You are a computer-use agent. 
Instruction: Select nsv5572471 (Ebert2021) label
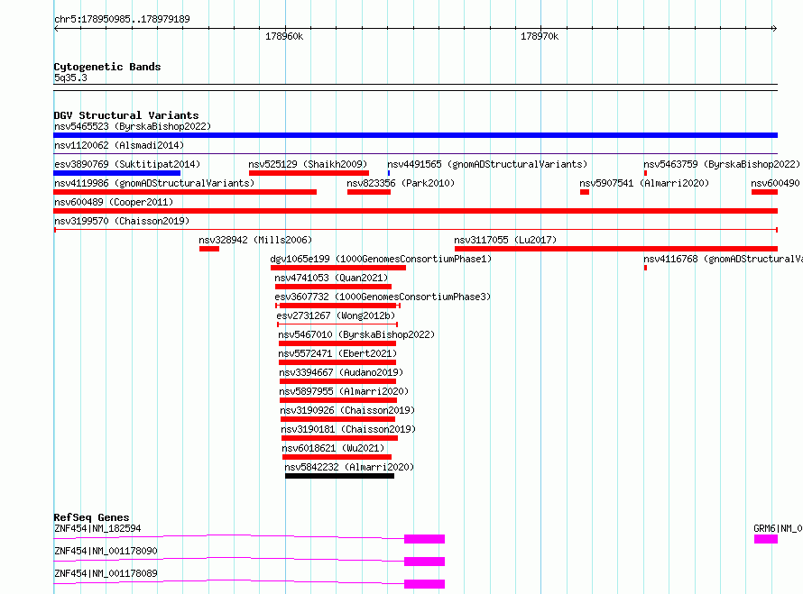click(x=337, y=353)
